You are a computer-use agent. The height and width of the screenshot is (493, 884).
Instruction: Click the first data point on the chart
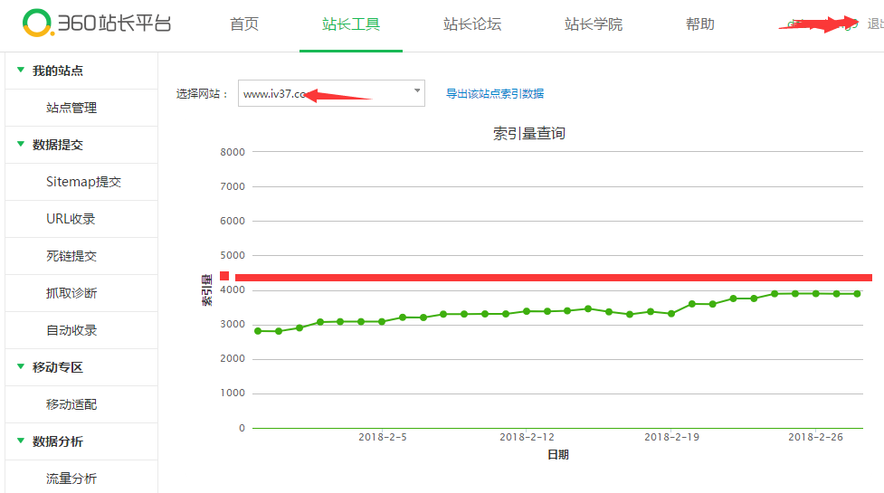tap(258, 331)
